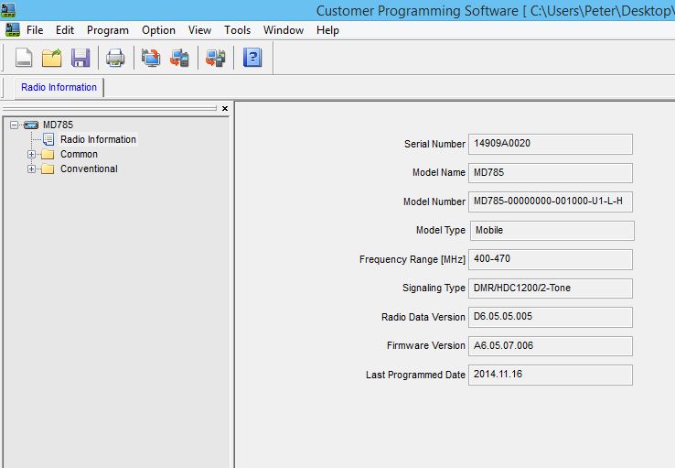
Task: Click the 'Signaling Type' label
Action: click(x=434, y=288)
